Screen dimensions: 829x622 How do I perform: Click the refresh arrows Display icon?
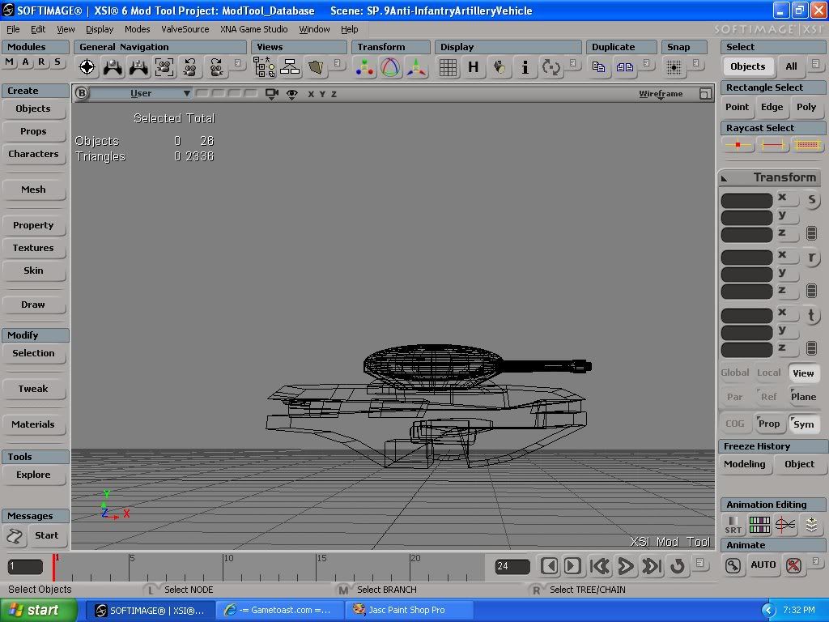click(551, 67)
